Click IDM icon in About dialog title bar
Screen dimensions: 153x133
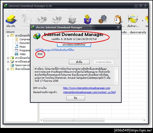[33, 27]
